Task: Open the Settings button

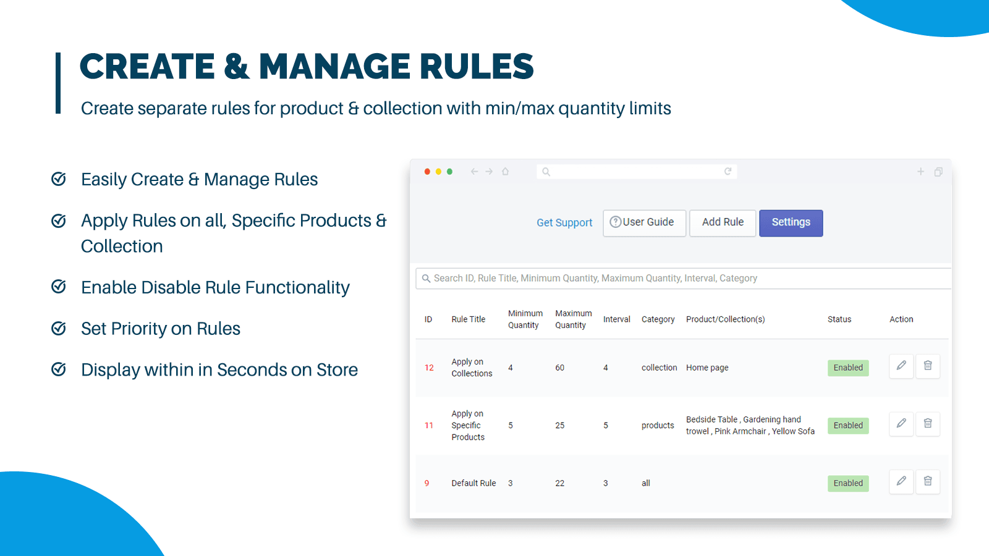Action: pos(791,223)
